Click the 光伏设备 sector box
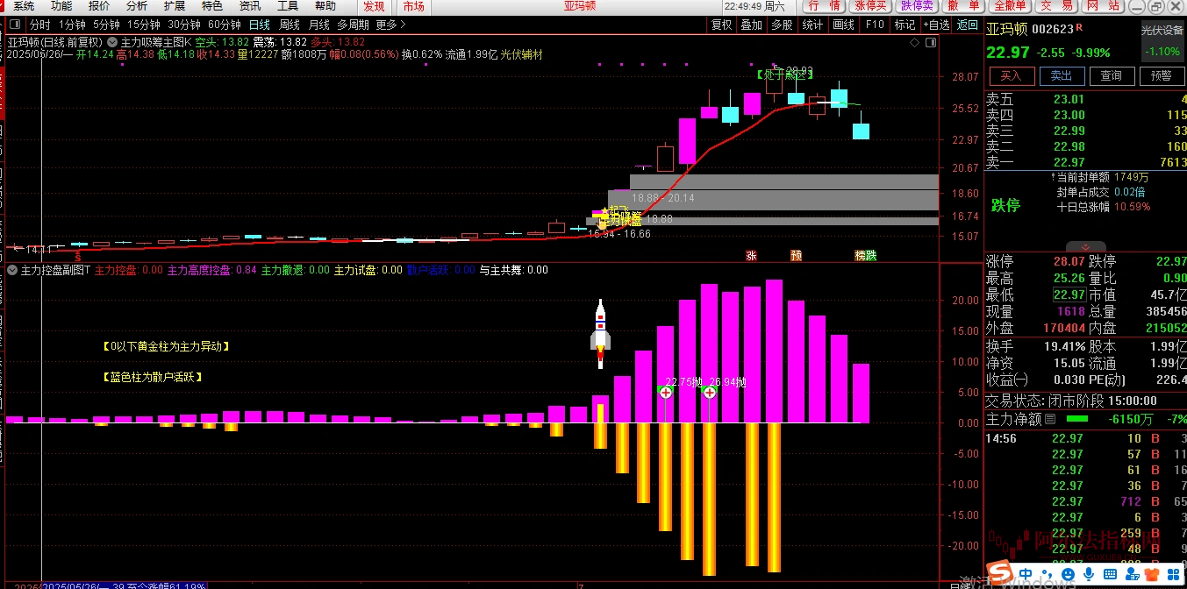Viewport: 1187px width, 589px height. point(1162,41)
